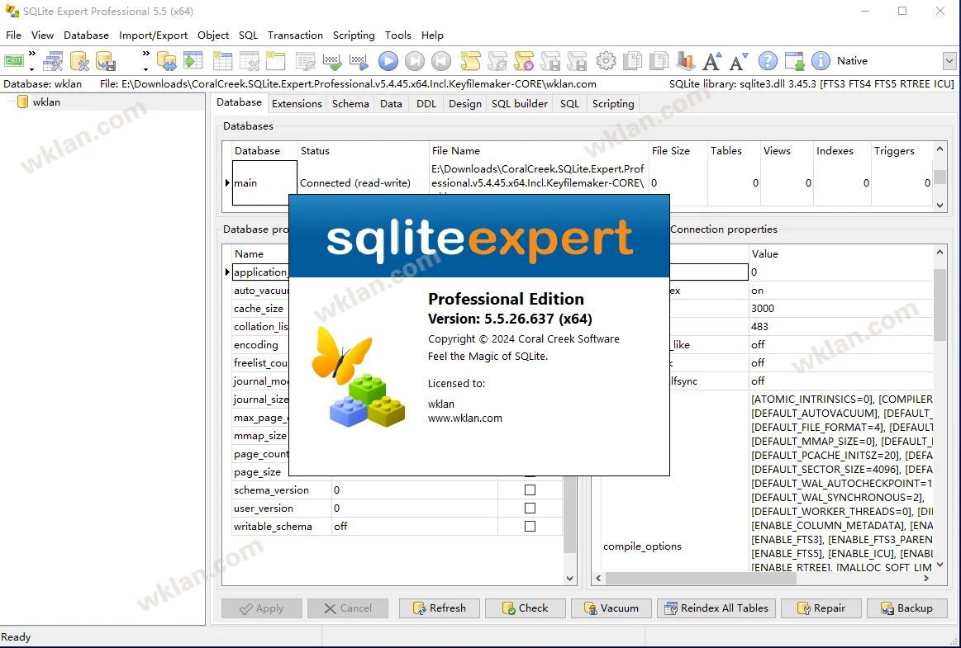Viewport: 961px width, 648px height.
Task: Click the blue info circle icon
Action: pyautogui.click(x=821, y=60)
